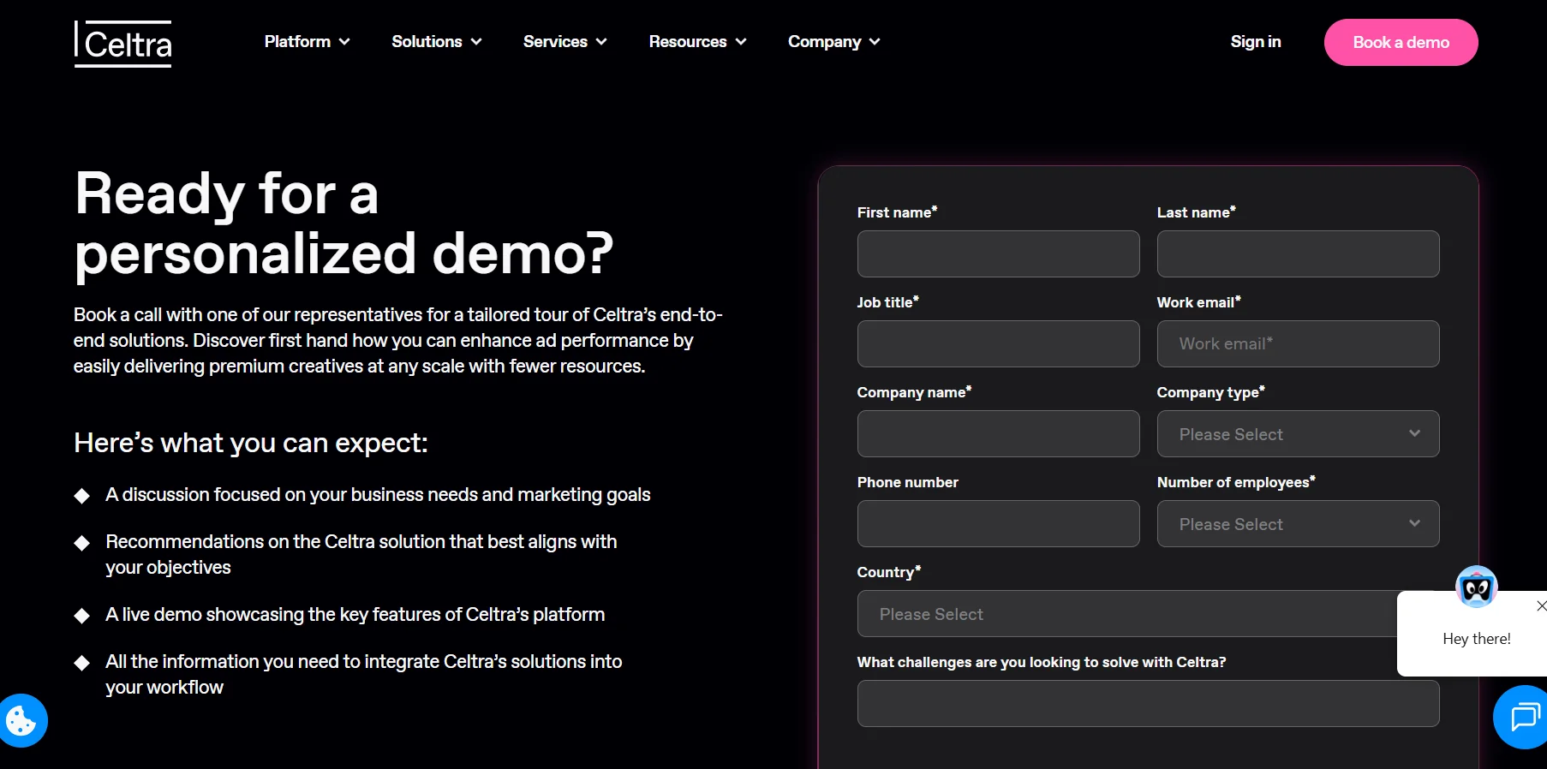Expand the Solutions menu
Image resolution: width=1547 pixels, height=769 pixels.
pyautogui.click(x=437, y=41)
